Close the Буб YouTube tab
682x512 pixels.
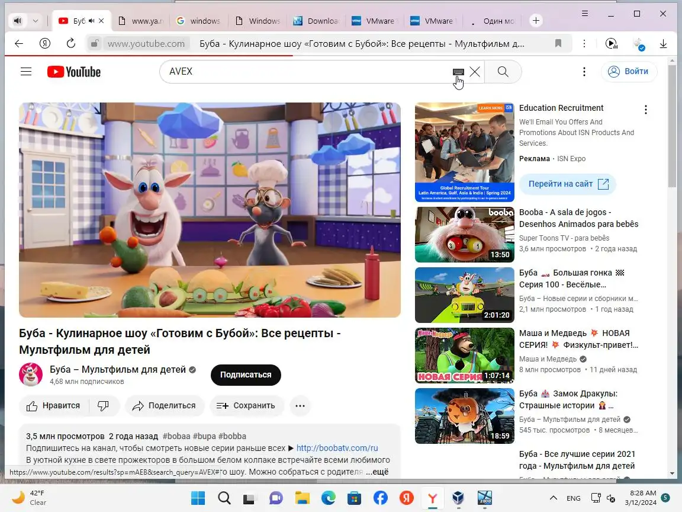[x=101, y=21]
